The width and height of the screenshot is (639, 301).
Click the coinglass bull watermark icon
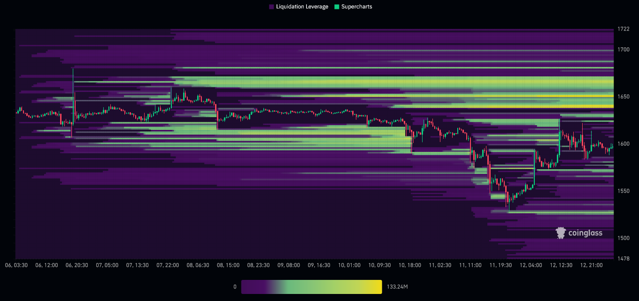[560, 232]
